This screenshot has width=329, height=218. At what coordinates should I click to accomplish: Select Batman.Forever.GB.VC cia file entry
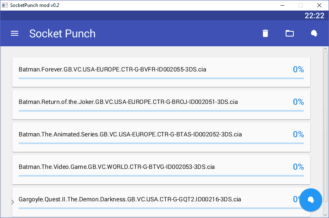161,72
